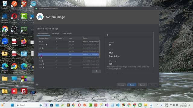Open Control Panel desktop shortcut
Viewport: 193px width, 108px height.
[24, 55]
